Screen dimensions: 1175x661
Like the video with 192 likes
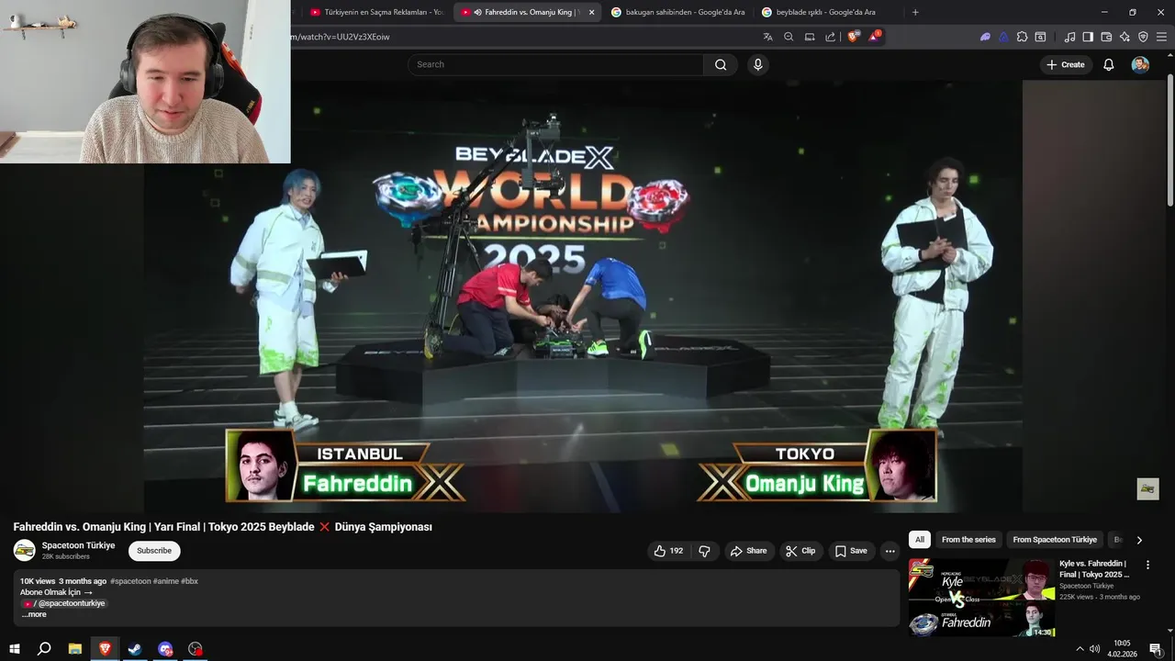point(668,551)
